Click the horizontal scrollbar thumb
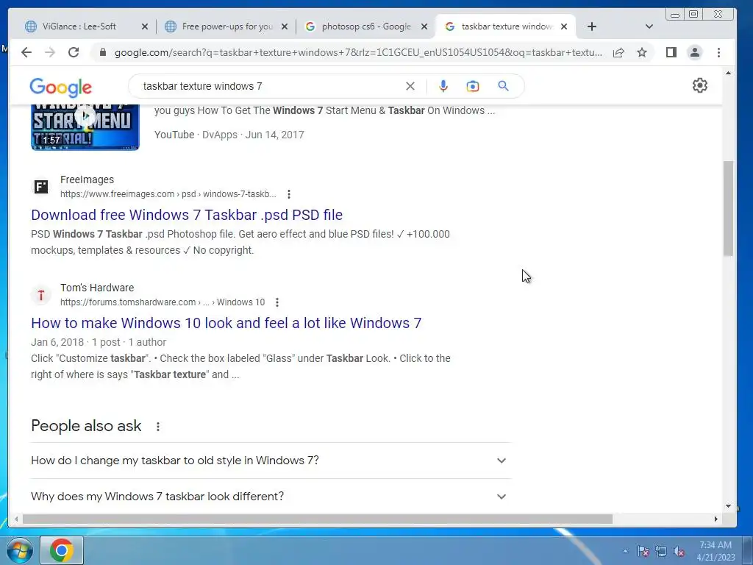The height and width of the screenshot is (565, 753). coord(318,519)
